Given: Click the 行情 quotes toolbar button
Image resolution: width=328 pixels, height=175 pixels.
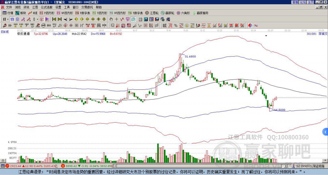Looking at the screenshot, I should tap(8, 13).
